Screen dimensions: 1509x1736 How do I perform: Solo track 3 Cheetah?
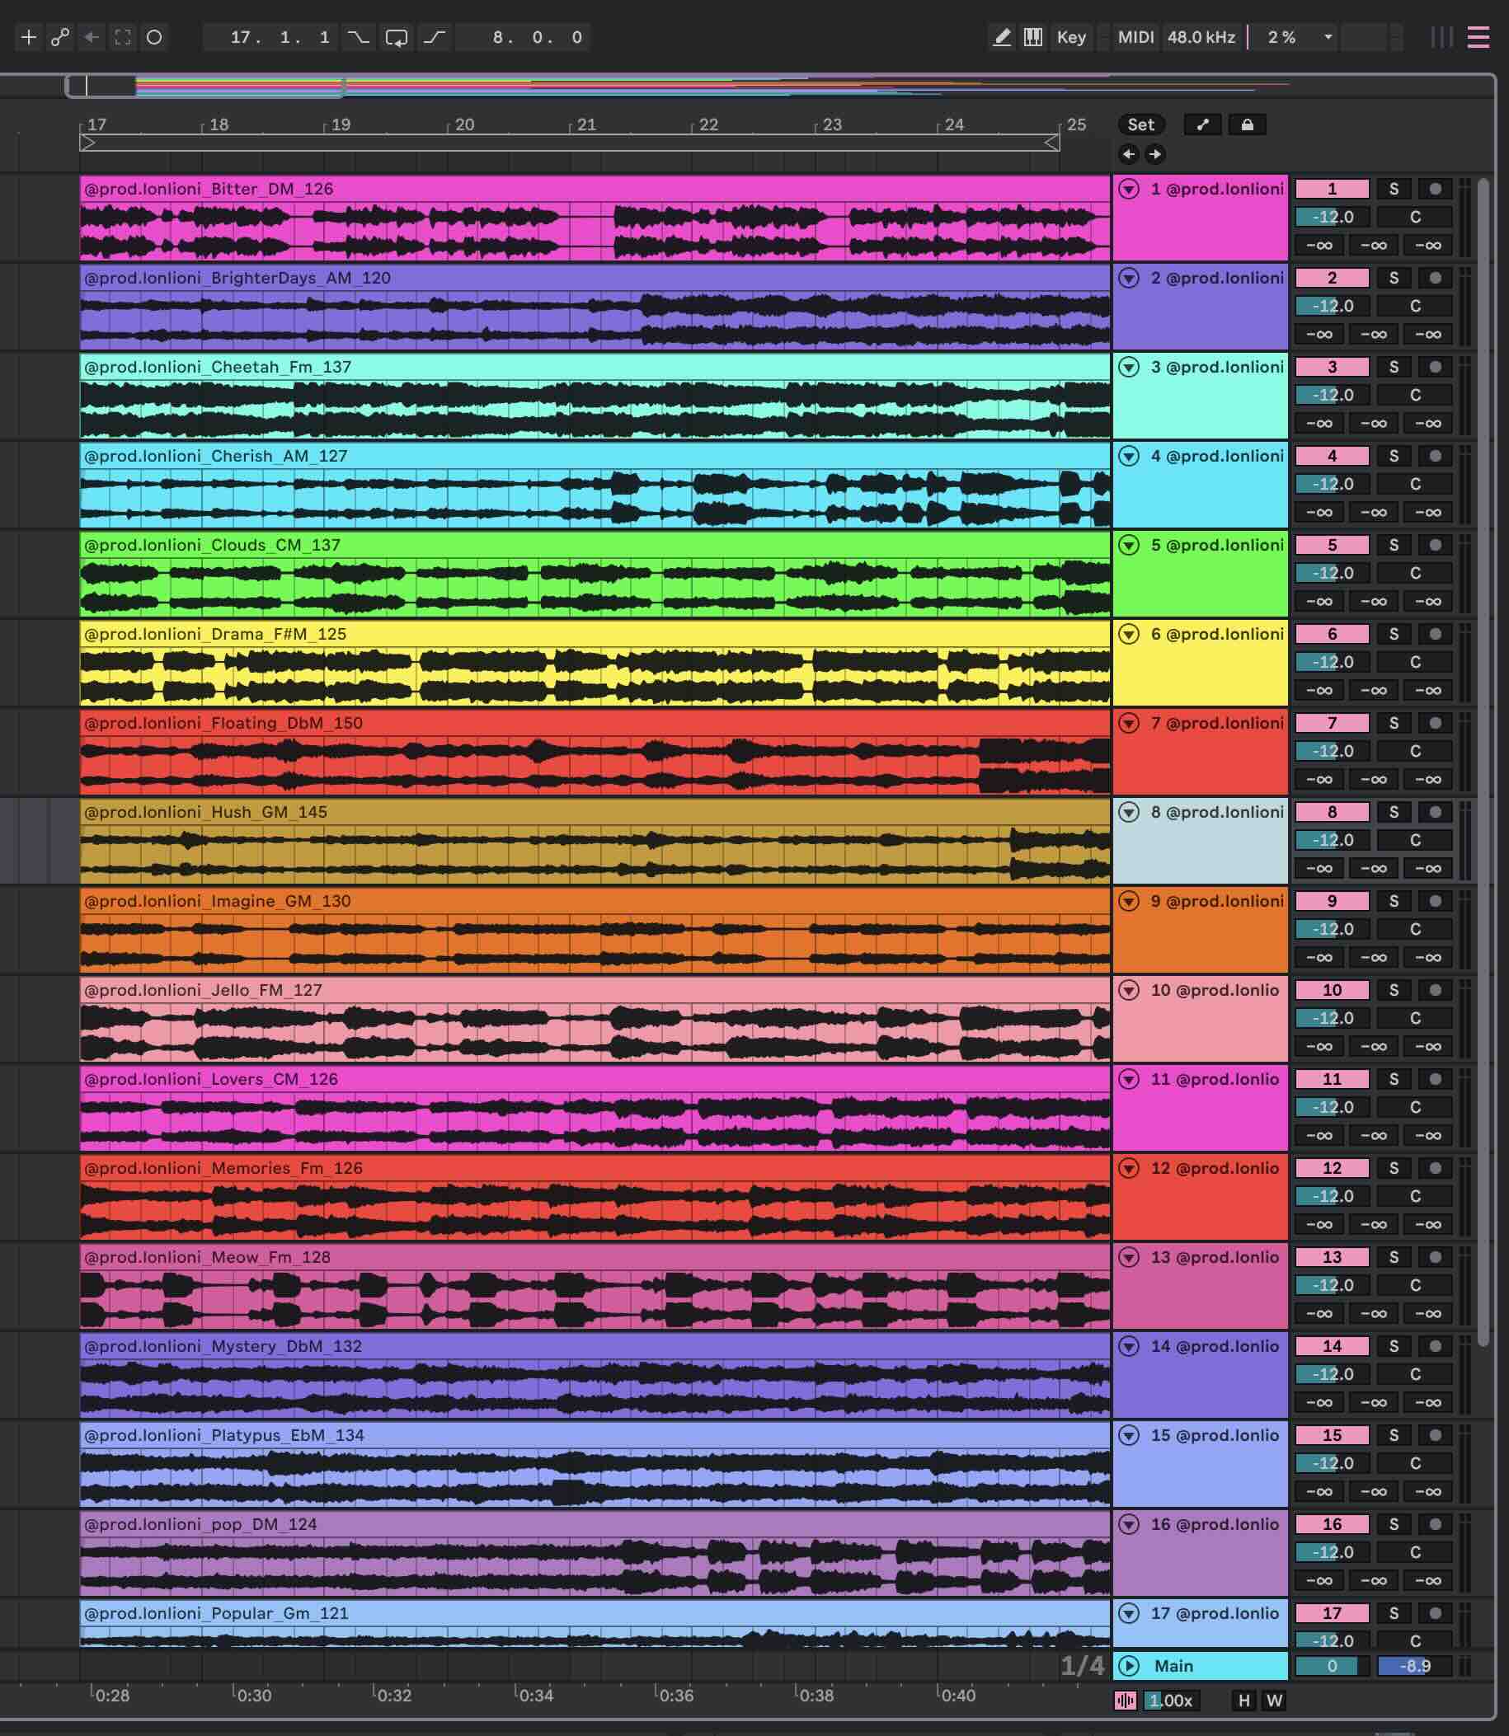(1394, 367)
